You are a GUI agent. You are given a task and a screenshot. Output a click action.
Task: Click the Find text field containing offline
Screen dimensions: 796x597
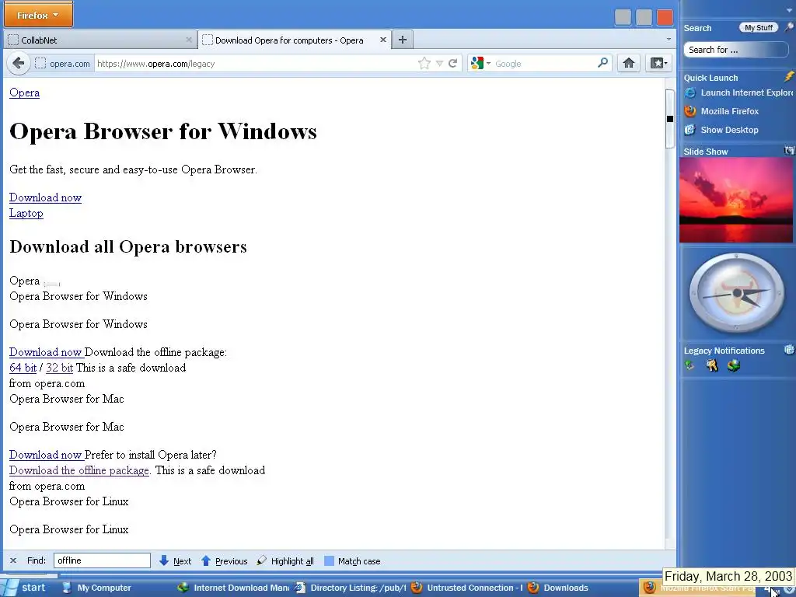click(102, 560)
